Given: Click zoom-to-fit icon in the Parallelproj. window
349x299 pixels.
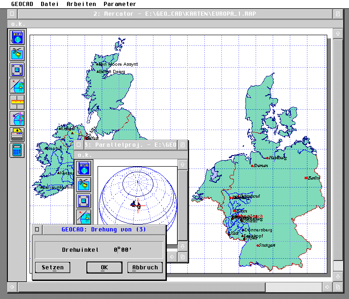Looking at the screenshot, I should [84, 201].
